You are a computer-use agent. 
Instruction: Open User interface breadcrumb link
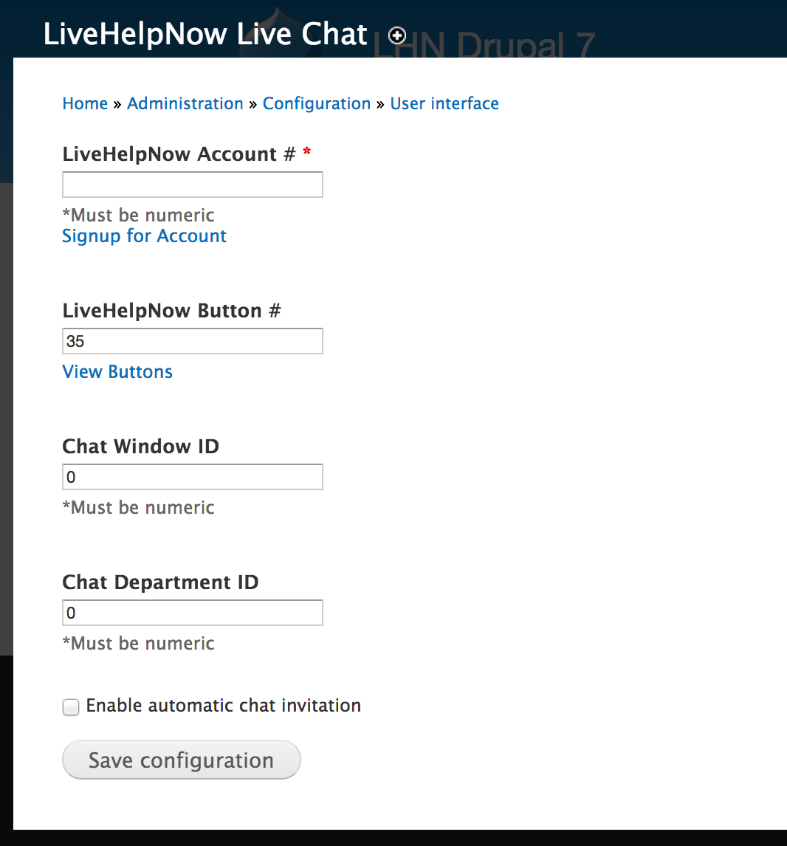point(444,103)
